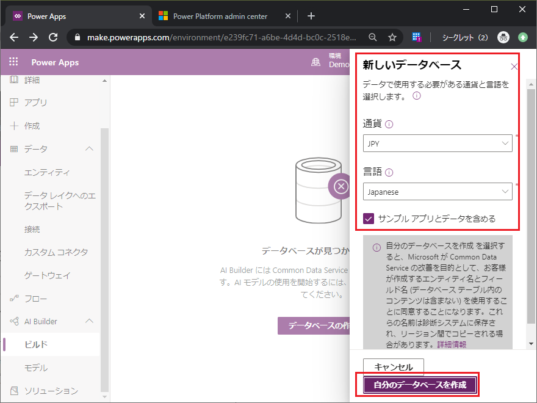
Task: Open カスタム コネクタ item
Action: point(56,252)
